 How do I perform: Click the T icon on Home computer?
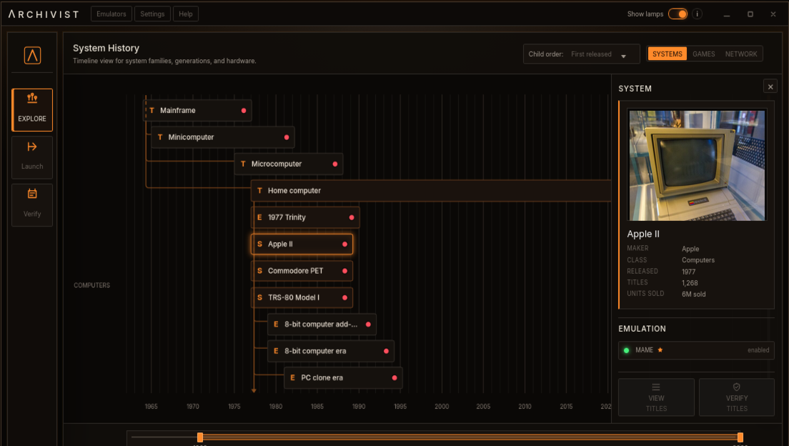click(259, 190)
